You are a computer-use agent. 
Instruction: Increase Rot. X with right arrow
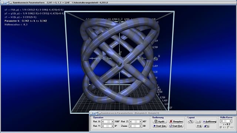(x=112, y=122)
